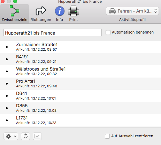Click the Print printer icon
Image resolution: width=161 pixels, height=145 pixels.
tap(74, 11)
